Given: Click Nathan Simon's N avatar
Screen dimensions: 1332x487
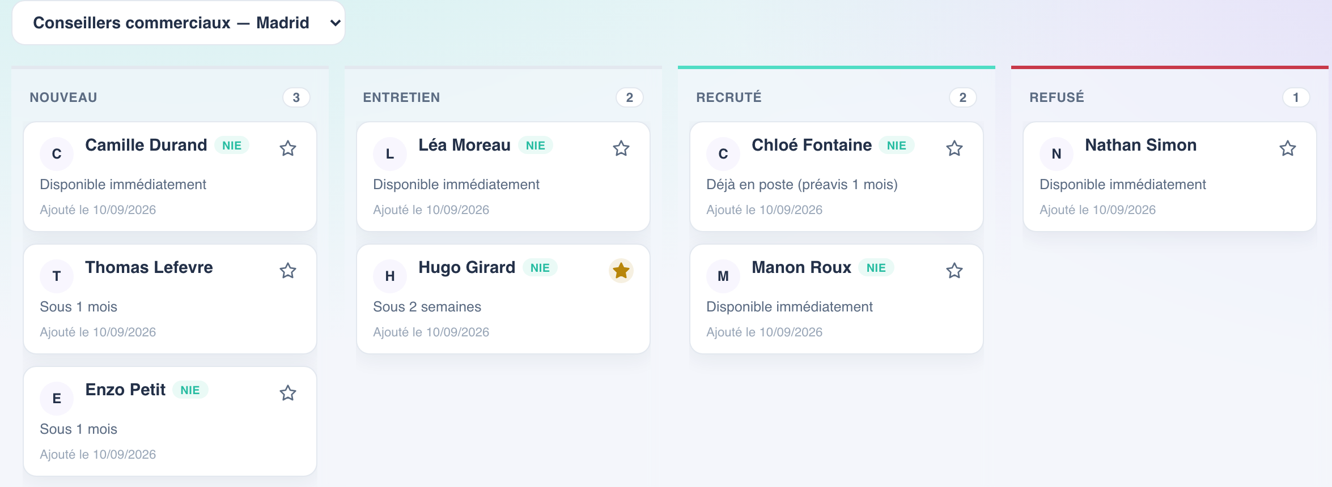Looking at the screenshot, I should (1057, 154).
